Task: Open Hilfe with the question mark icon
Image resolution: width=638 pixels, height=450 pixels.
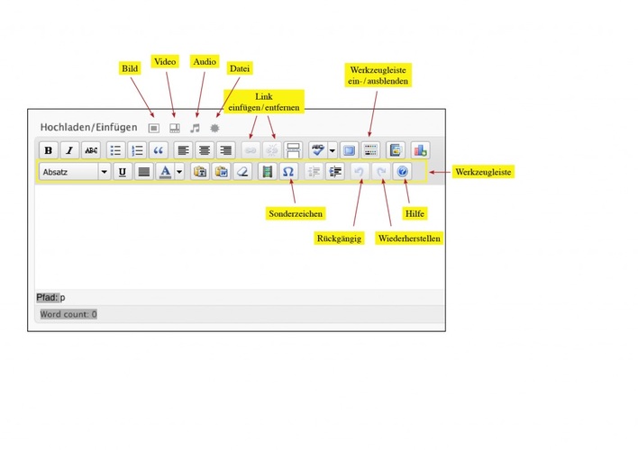Action: point(403,171)
